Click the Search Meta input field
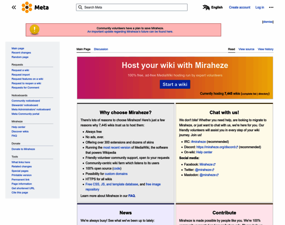The height and width of the screenshot is (225, 285). [132, 7]
